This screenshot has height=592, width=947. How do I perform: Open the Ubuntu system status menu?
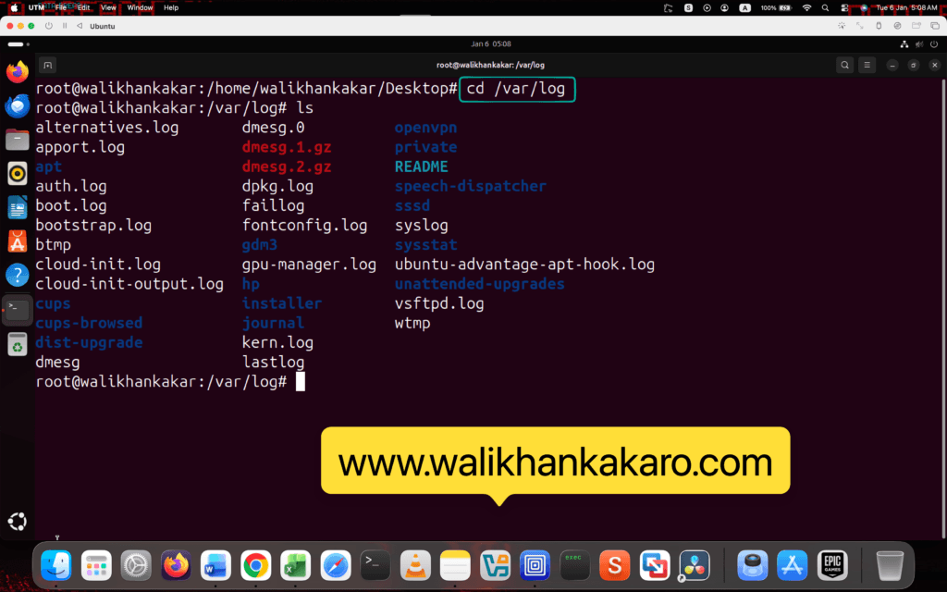point(914,43)
